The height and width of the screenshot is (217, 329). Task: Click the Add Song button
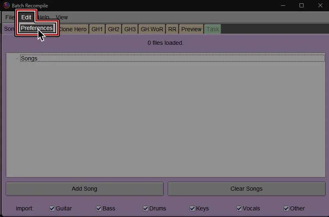[85, 189]
